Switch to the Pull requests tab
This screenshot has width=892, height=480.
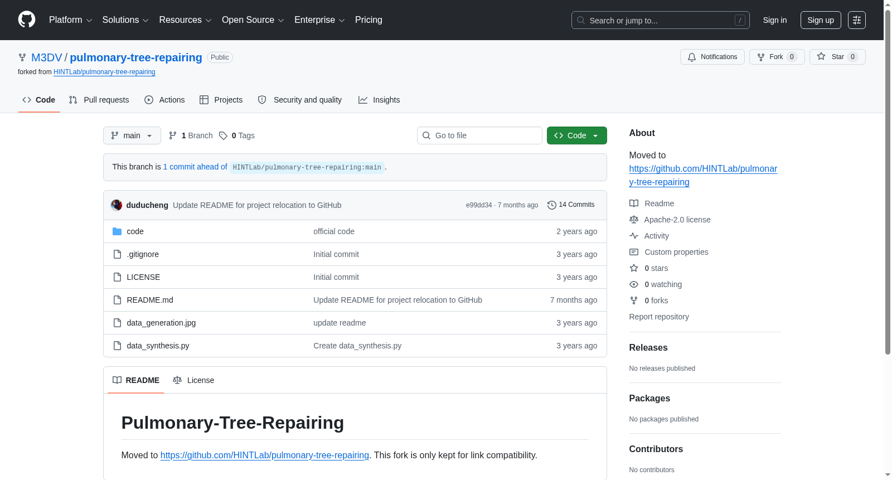tap(99, 100)
